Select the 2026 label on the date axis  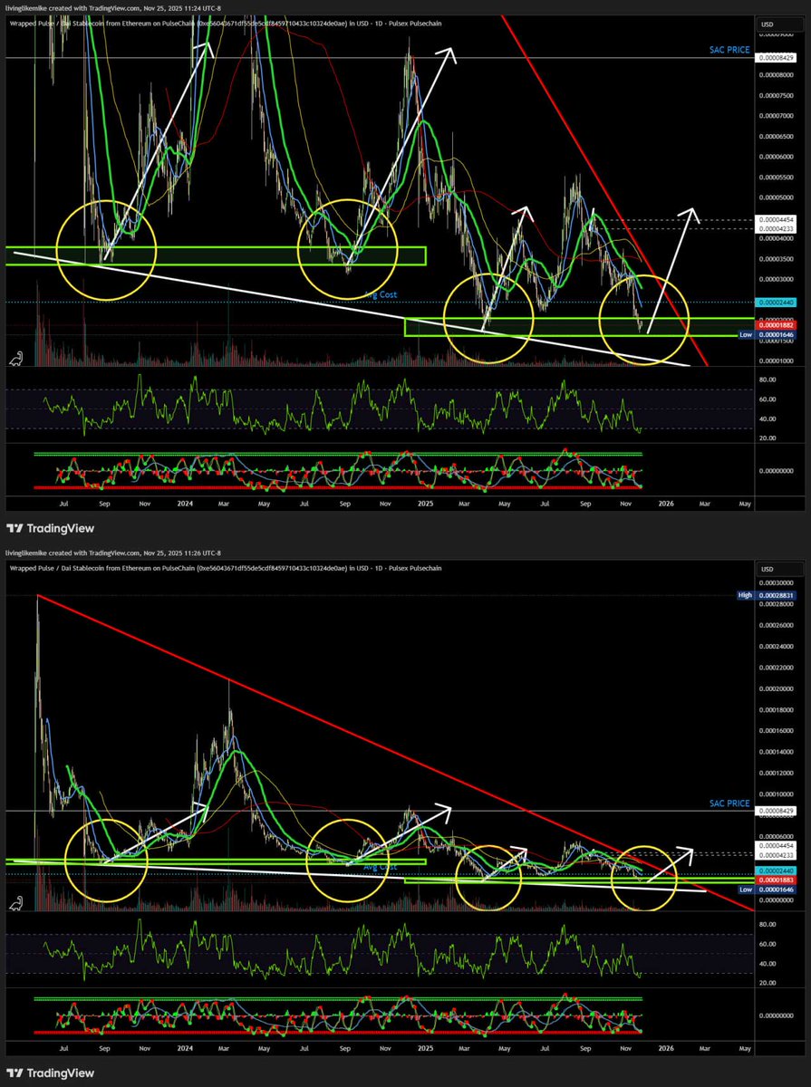[x=666, y=504]
